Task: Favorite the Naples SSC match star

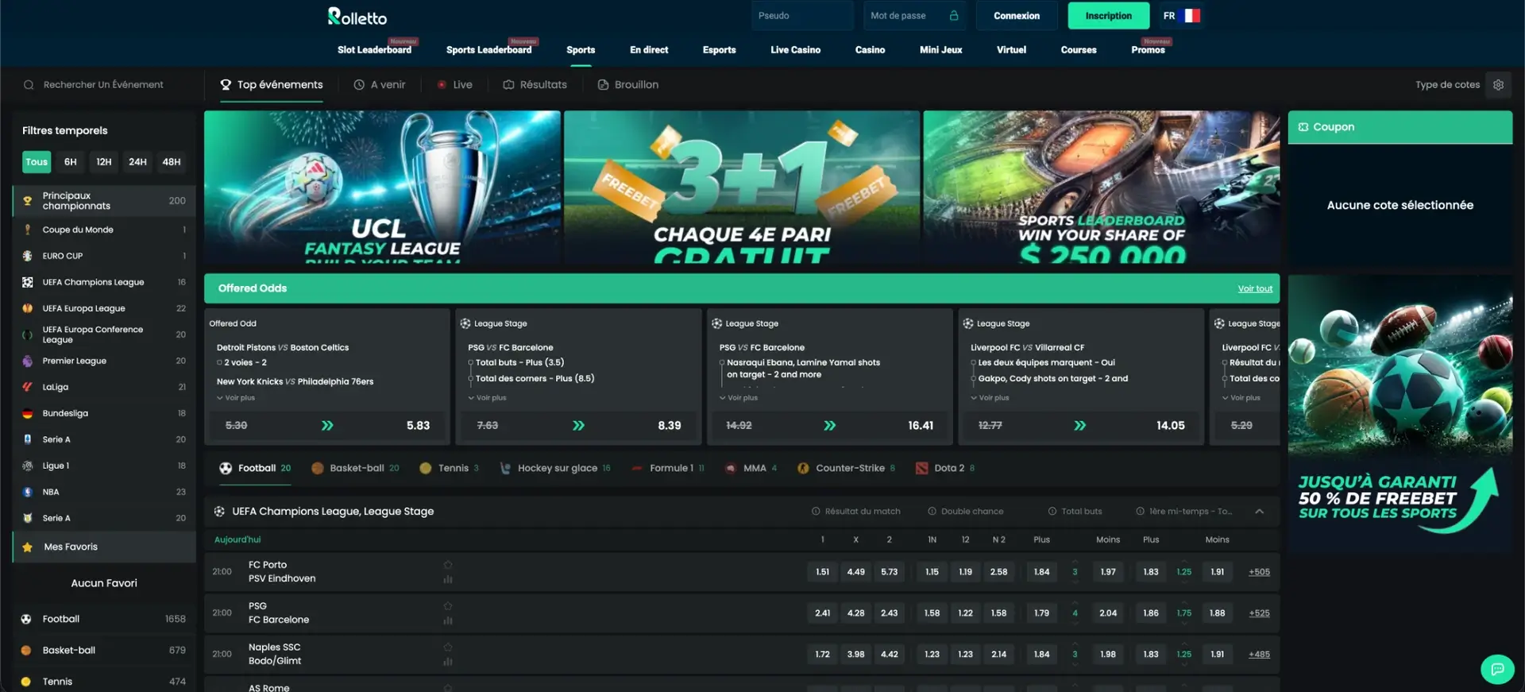Action: pos(448,648)
